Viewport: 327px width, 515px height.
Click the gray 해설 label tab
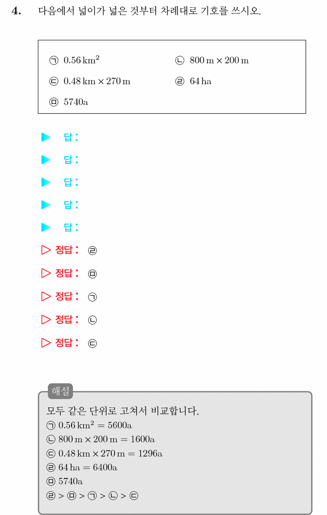click(x=60, y=391)
